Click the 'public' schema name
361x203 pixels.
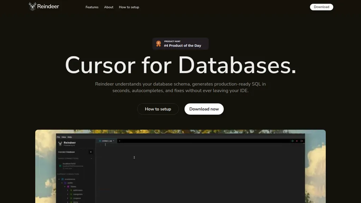70,183
